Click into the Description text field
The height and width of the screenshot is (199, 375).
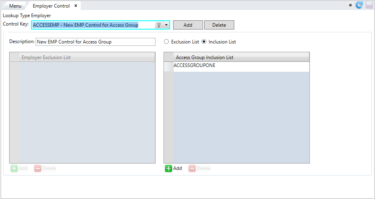pos(95,42)
